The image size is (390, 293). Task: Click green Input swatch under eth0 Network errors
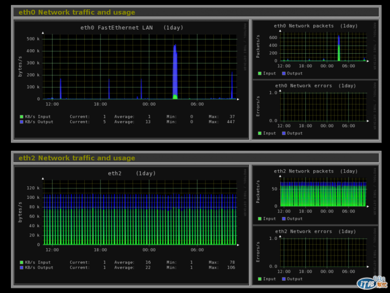click(x=260, y=133)
